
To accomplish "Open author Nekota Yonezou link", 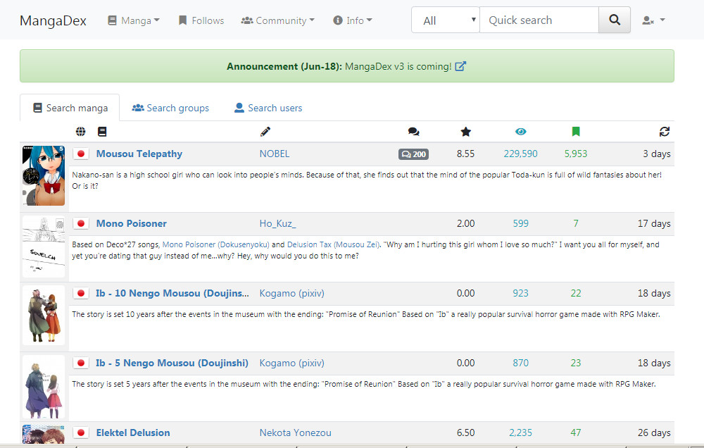I will pyautogui.click(x=296, y=433).
